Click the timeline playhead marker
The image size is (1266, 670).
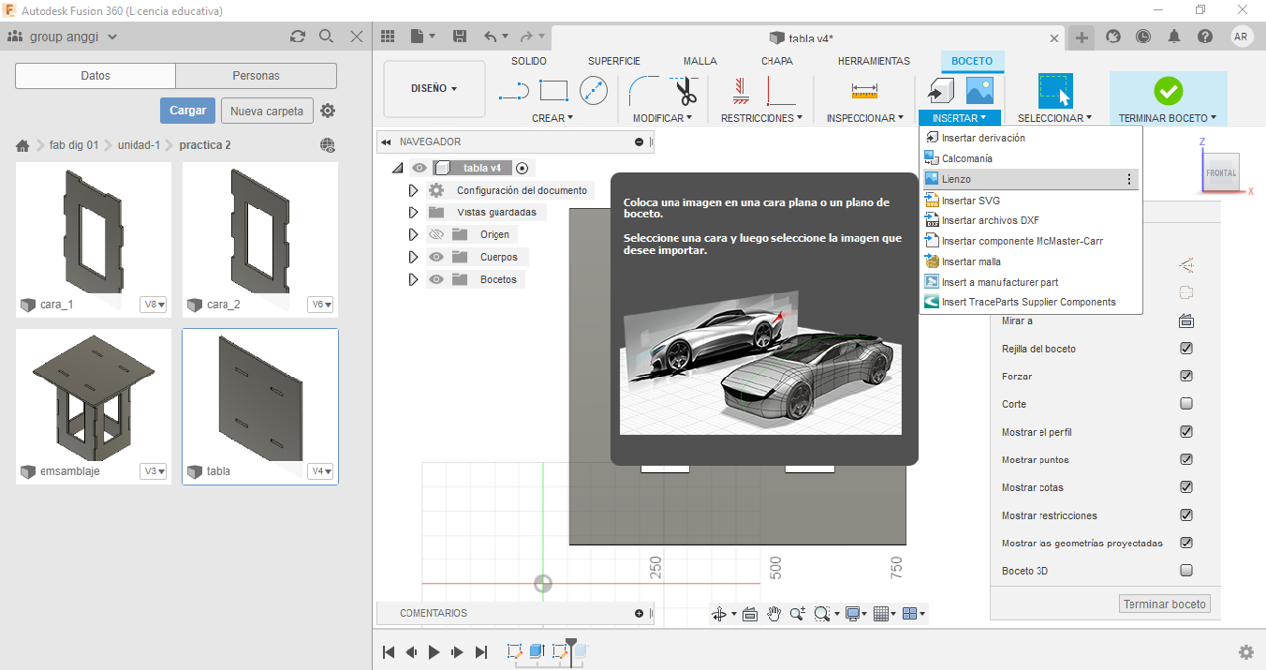[x=571, y=643]
